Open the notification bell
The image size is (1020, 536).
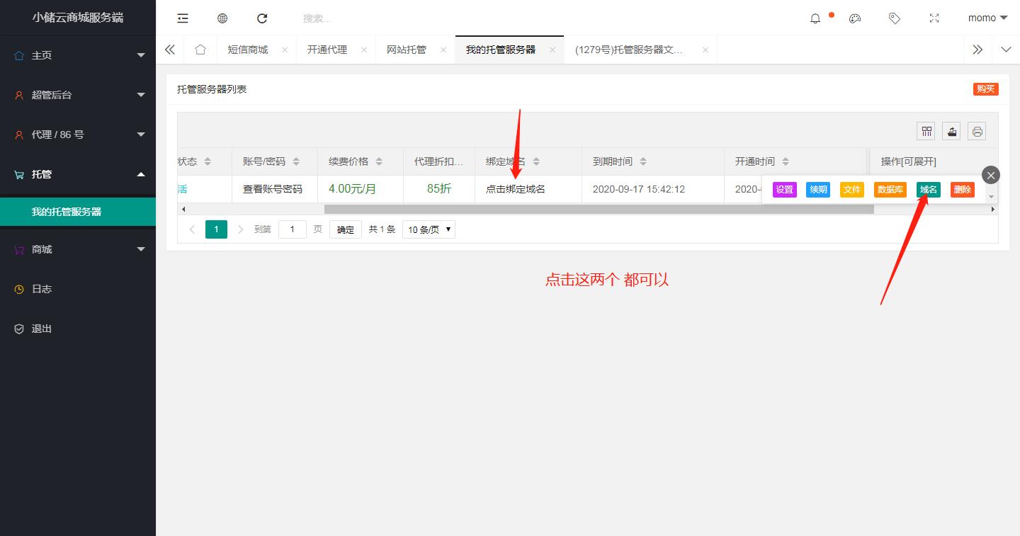tap(815, 18)
